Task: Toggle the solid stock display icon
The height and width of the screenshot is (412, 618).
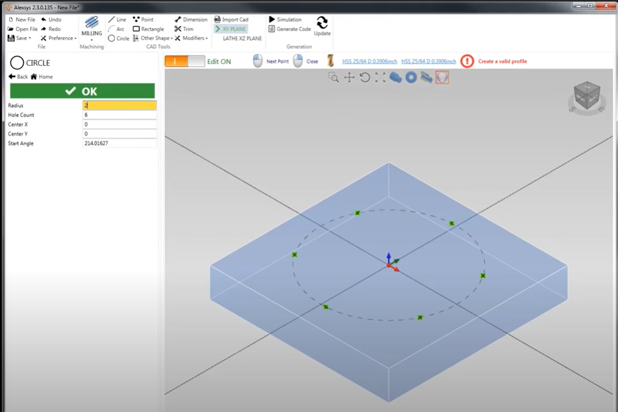Action: [395, 77]
